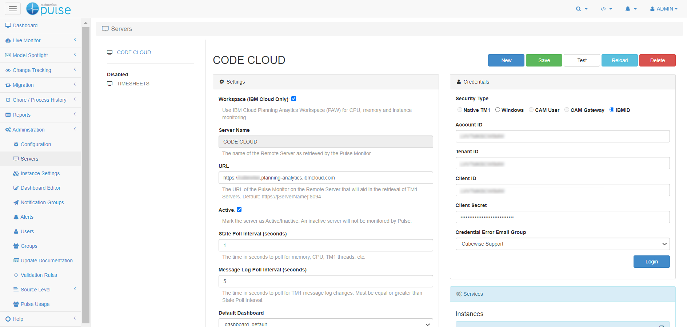Open the ADMIN user menu
687x327 pixels.
(x=663, y=9)
